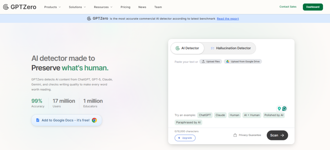Try the AI + Human example
The height and width of the screenshot is (150, 330).
pyautogui.click(x=252, y=115)
